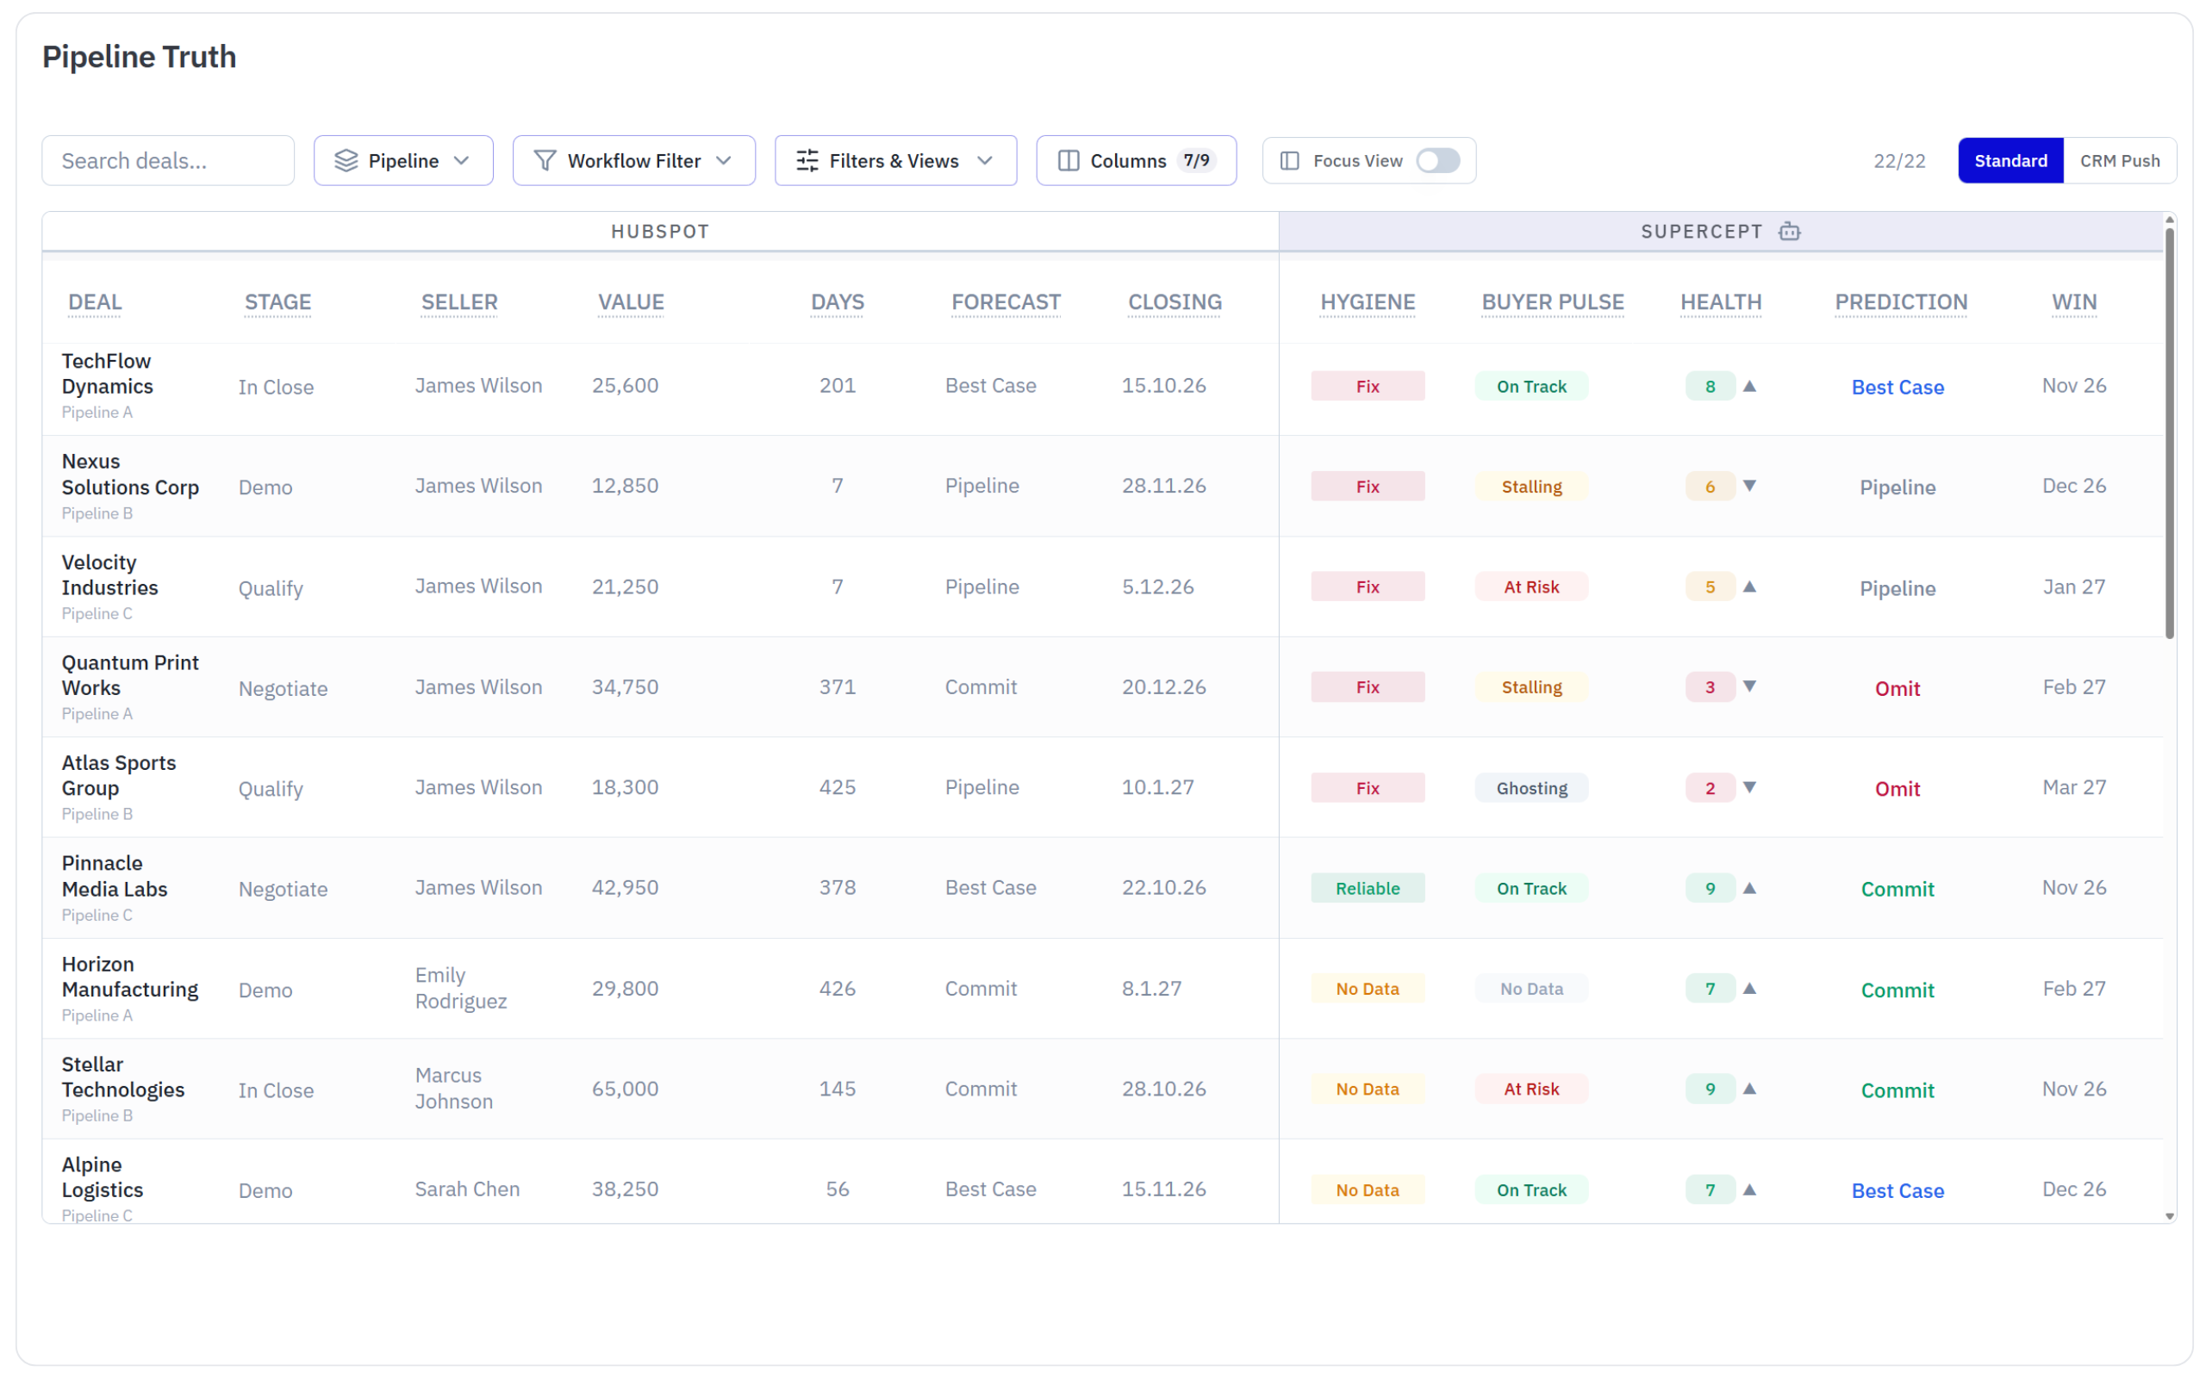The height and width of the screenshot is (1378, 2206).
Task: Click closing date 15.11.26 for Alpine Logistics
Action: [x=1163, y=1189]
